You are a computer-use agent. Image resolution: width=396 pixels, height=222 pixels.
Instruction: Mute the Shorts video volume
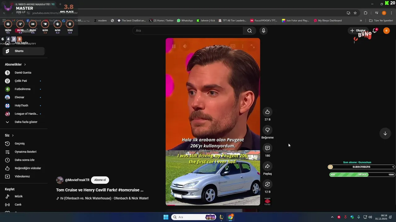tap(185, 46)
